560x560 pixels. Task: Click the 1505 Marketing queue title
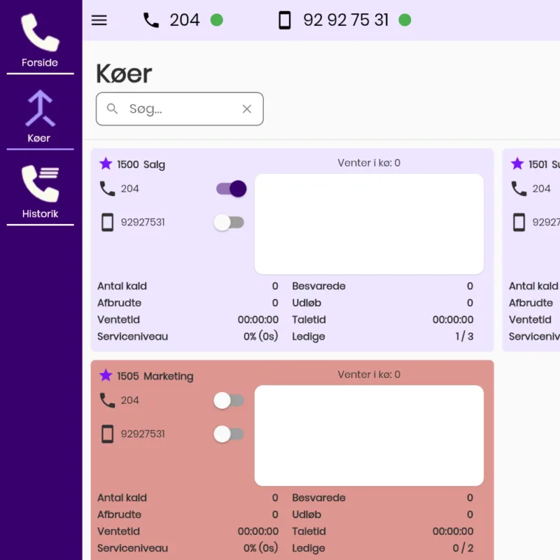click(x=155, y=376)
